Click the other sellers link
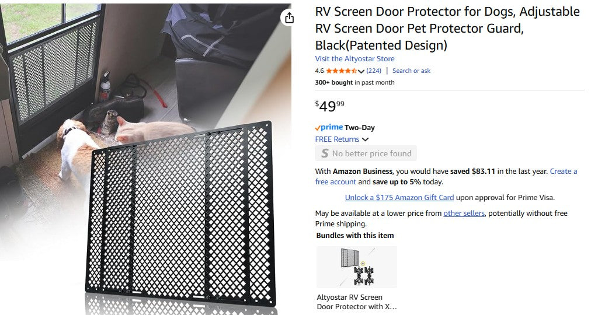This screenshot has width=591, height=315. click(464, 213)
